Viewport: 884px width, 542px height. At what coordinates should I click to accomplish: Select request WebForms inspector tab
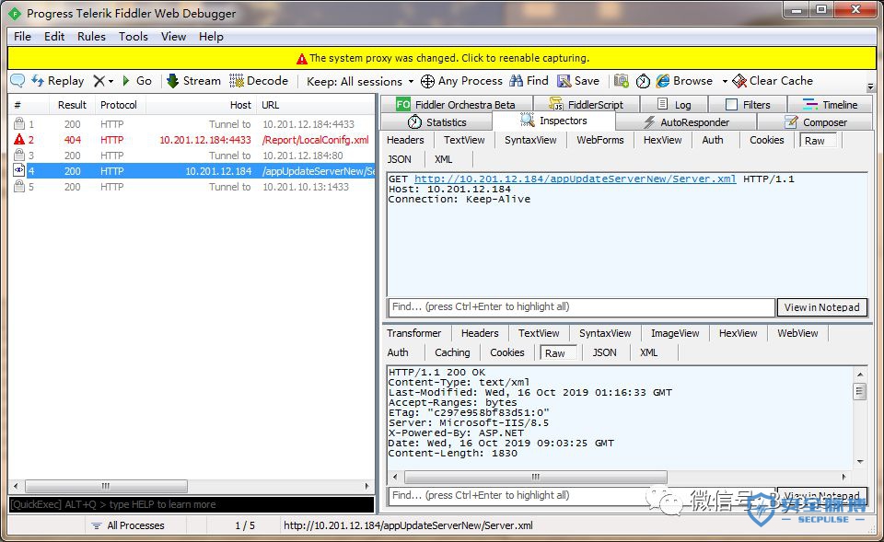(599, 140)
